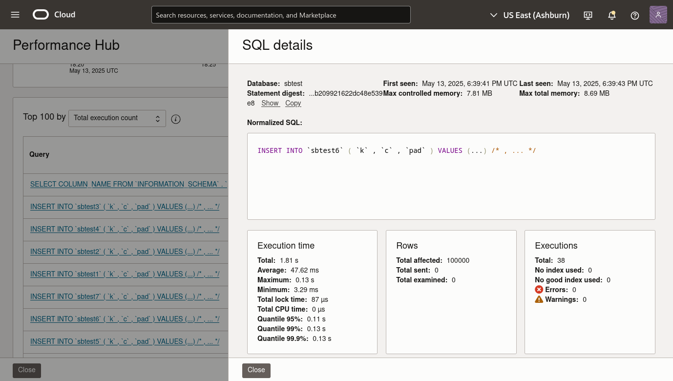Open the help question mark icon
The height and width of the screenshot is (381, 673).
634,15
